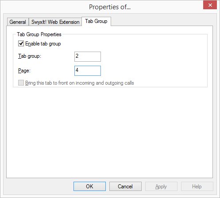This screenshot has width=220, height=198.
Task: Click the Tab group: label text
Action: (x=30, y=56)
